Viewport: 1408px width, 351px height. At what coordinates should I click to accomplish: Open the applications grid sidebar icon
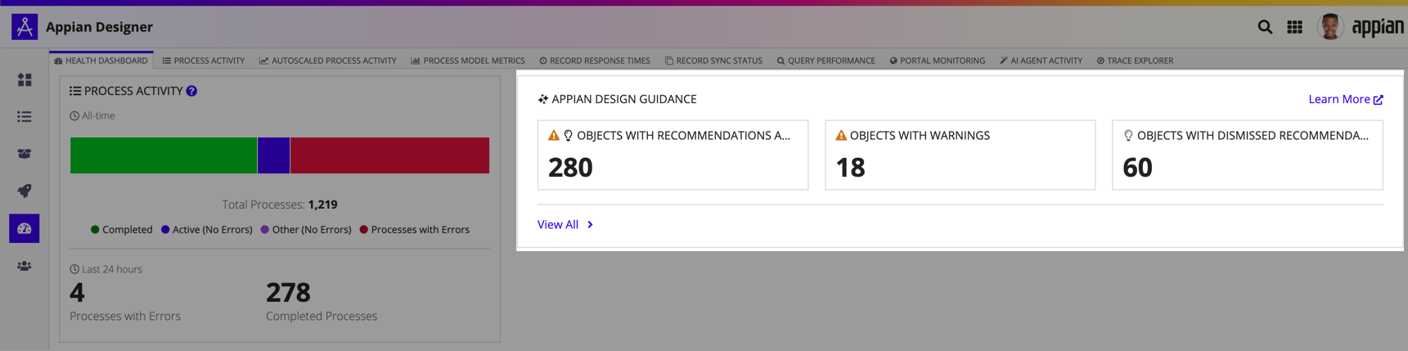[25, 79]
